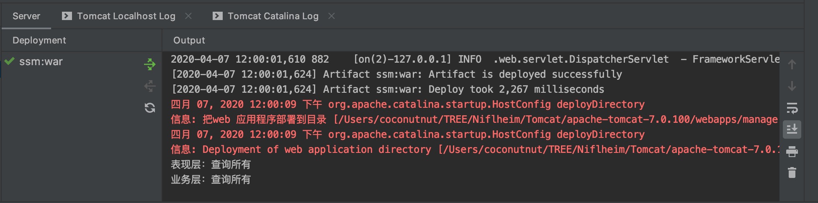The width and height of the screenshot is (818, 203).
Task: Select the Server tab
Action: click(26, 16)
